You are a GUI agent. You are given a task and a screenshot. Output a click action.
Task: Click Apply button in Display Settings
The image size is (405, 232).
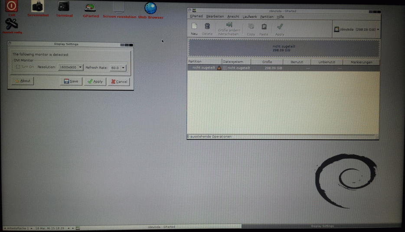(x=95, y=82)
